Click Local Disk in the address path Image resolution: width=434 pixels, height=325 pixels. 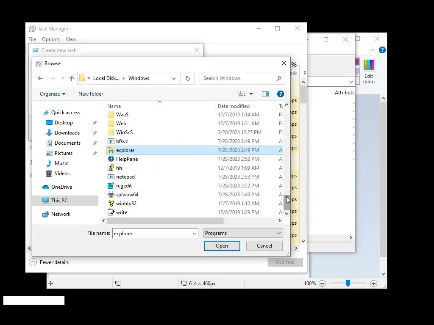point(106,78)
